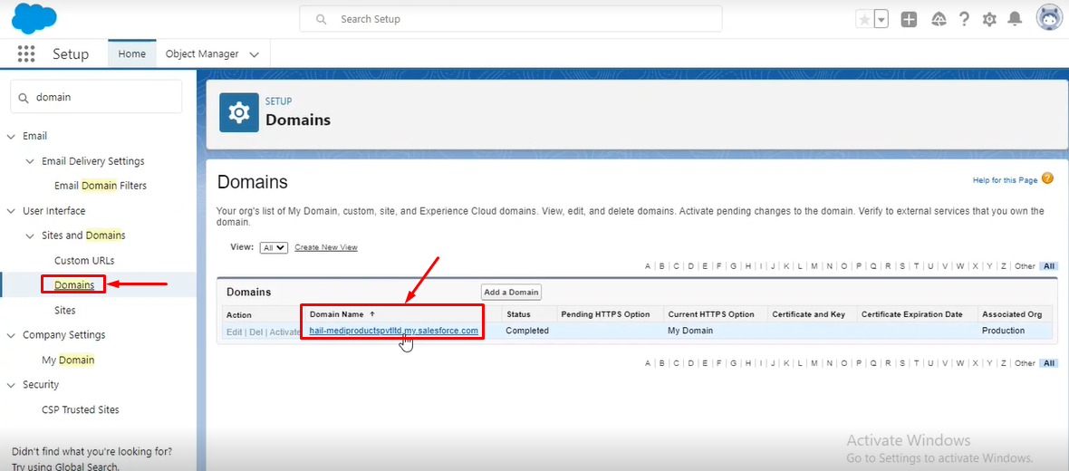
Task: Focus the Search Setup field
Action: point(511,19)
